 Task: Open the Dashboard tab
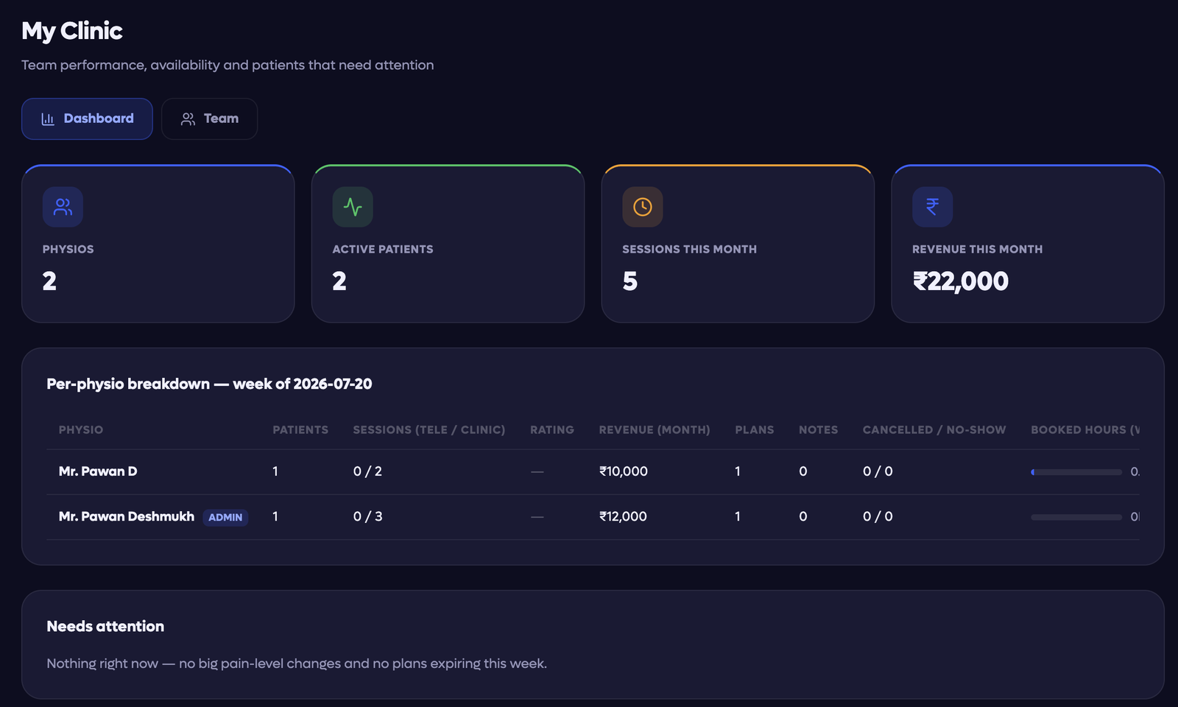[87, 119]
